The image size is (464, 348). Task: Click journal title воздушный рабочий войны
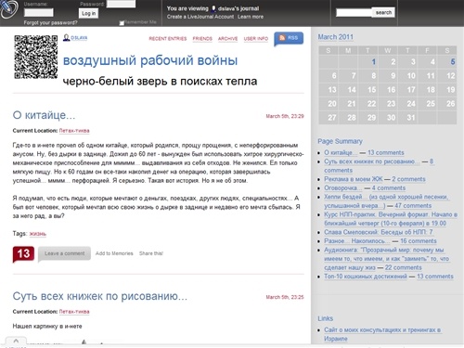(x=150, y=60)
